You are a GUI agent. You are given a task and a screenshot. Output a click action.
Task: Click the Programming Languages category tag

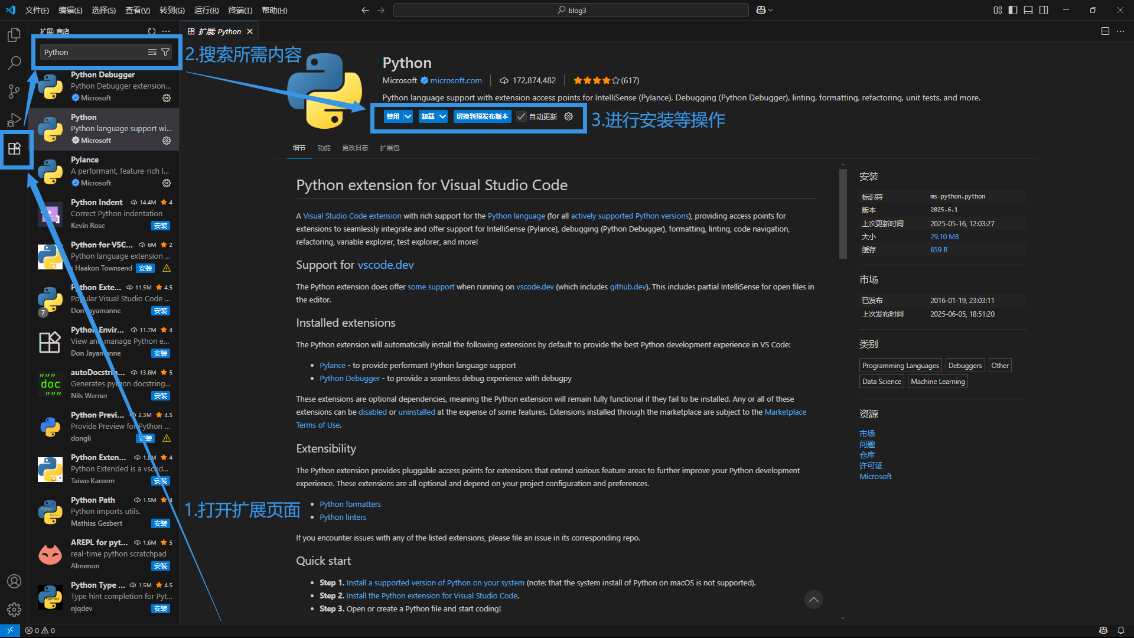click(900, 366)
